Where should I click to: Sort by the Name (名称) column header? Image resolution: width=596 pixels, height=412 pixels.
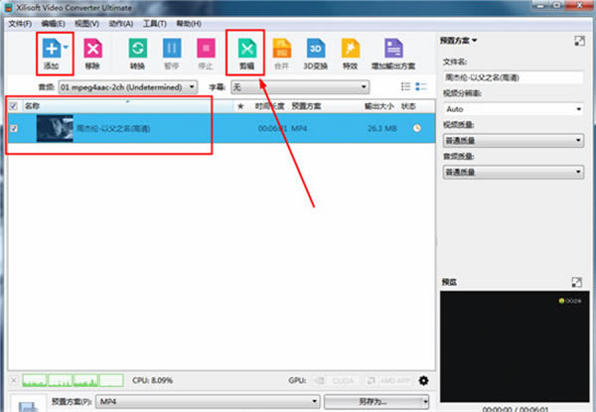[128, 106]
